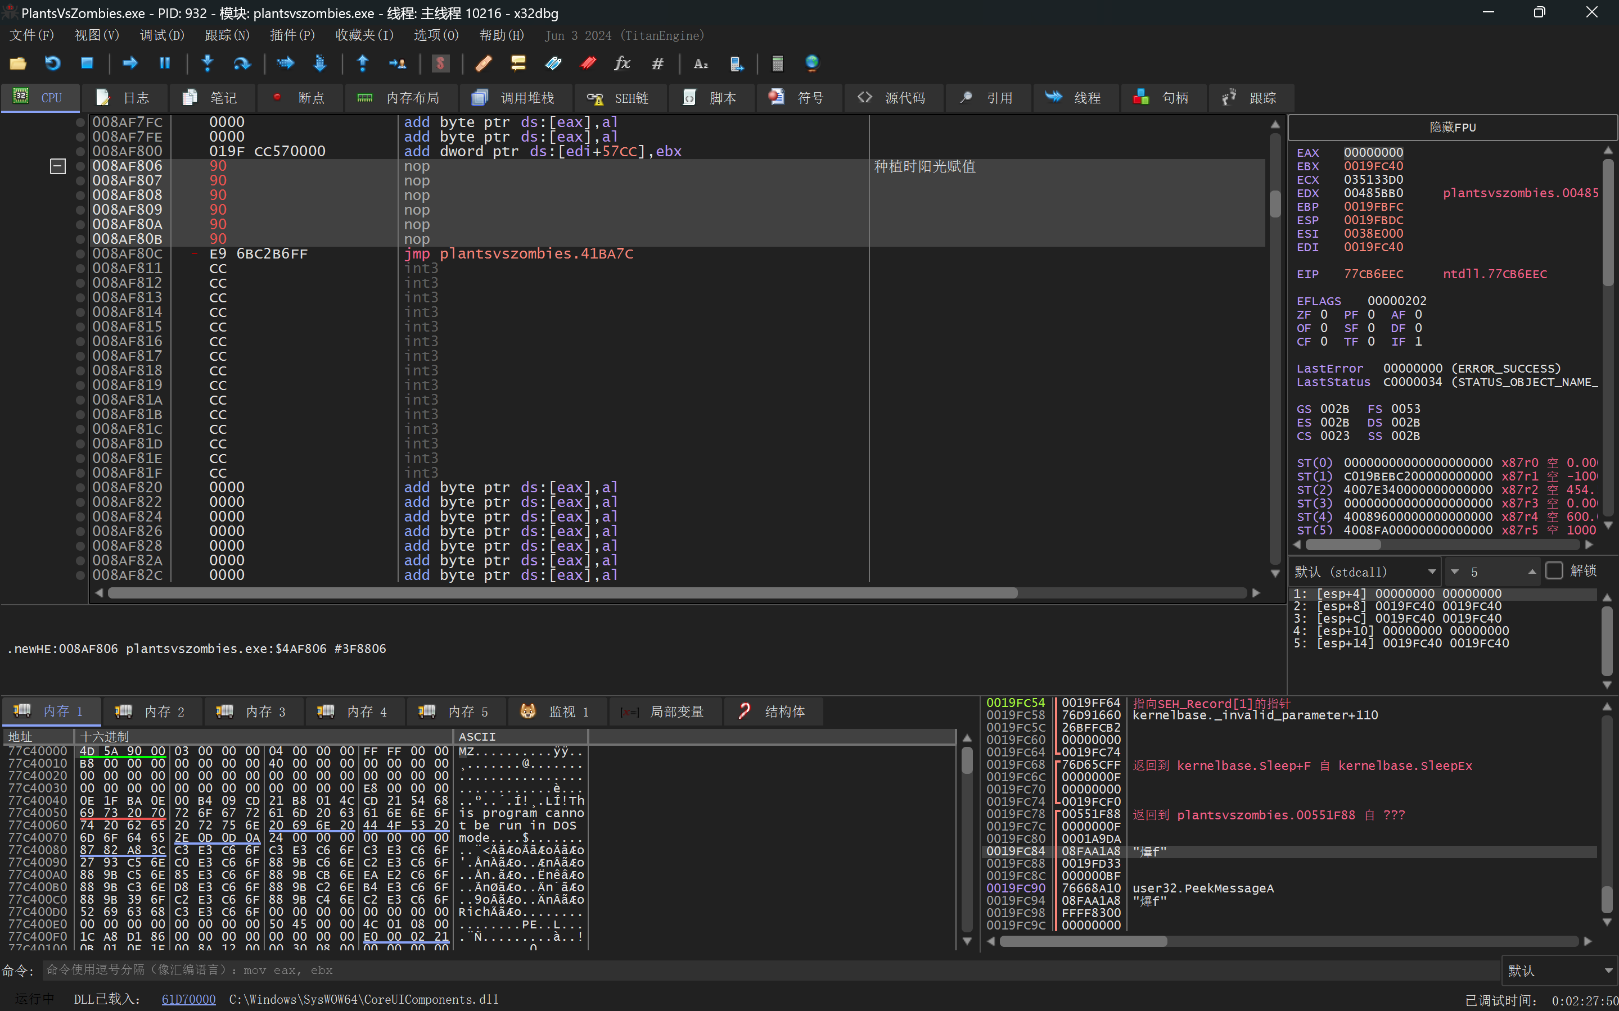1619x1011 pixels.
Task: Click the 隐藏FPU button
Action: [x=1452, y=127]
